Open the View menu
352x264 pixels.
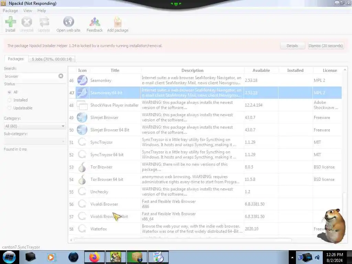tap(27, 11)
